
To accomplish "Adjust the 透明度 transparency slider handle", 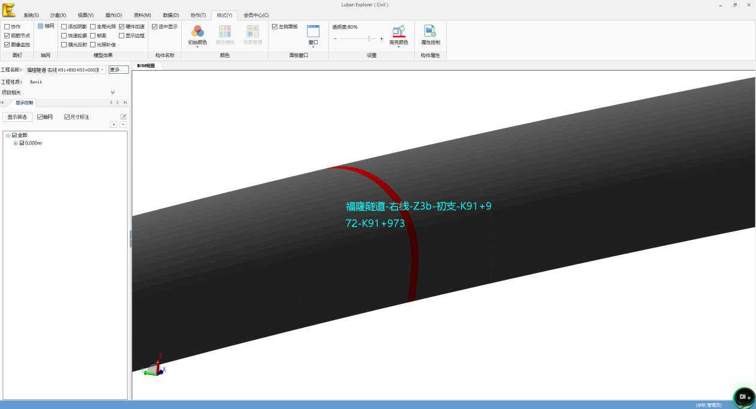I will [369, 39].
